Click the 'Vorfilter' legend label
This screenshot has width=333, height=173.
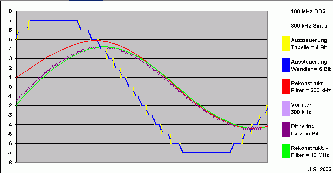click(x=301, y=105)
